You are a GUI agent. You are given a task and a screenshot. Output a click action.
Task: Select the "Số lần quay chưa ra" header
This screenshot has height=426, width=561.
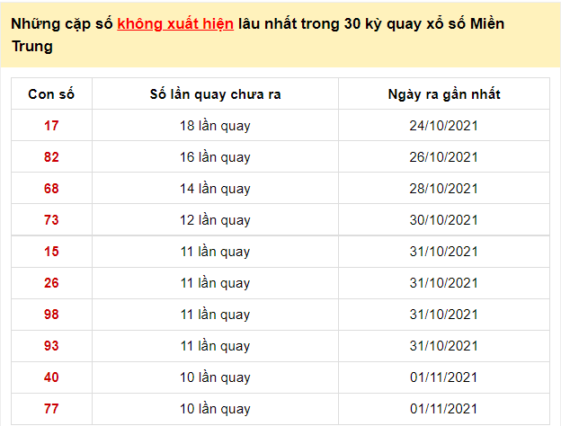(215, 94)
